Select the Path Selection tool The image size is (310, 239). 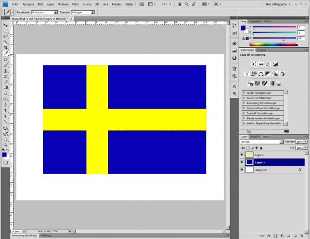(6, 116)
